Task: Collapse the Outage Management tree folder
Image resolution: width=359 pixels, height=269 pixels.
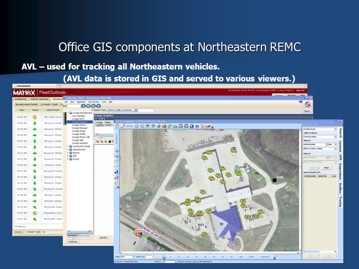Action: point(68,113)
